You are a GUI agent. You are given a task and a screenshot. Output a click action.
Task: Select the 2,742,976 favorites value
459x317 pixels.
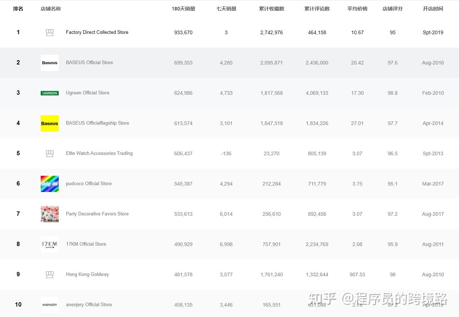pyautogui.click(x=272, y=32)
